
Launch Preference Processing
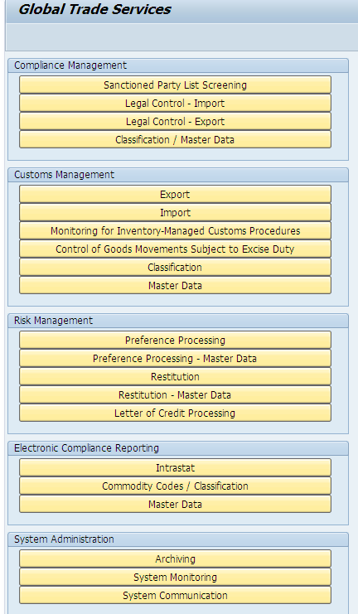point(175,341)
